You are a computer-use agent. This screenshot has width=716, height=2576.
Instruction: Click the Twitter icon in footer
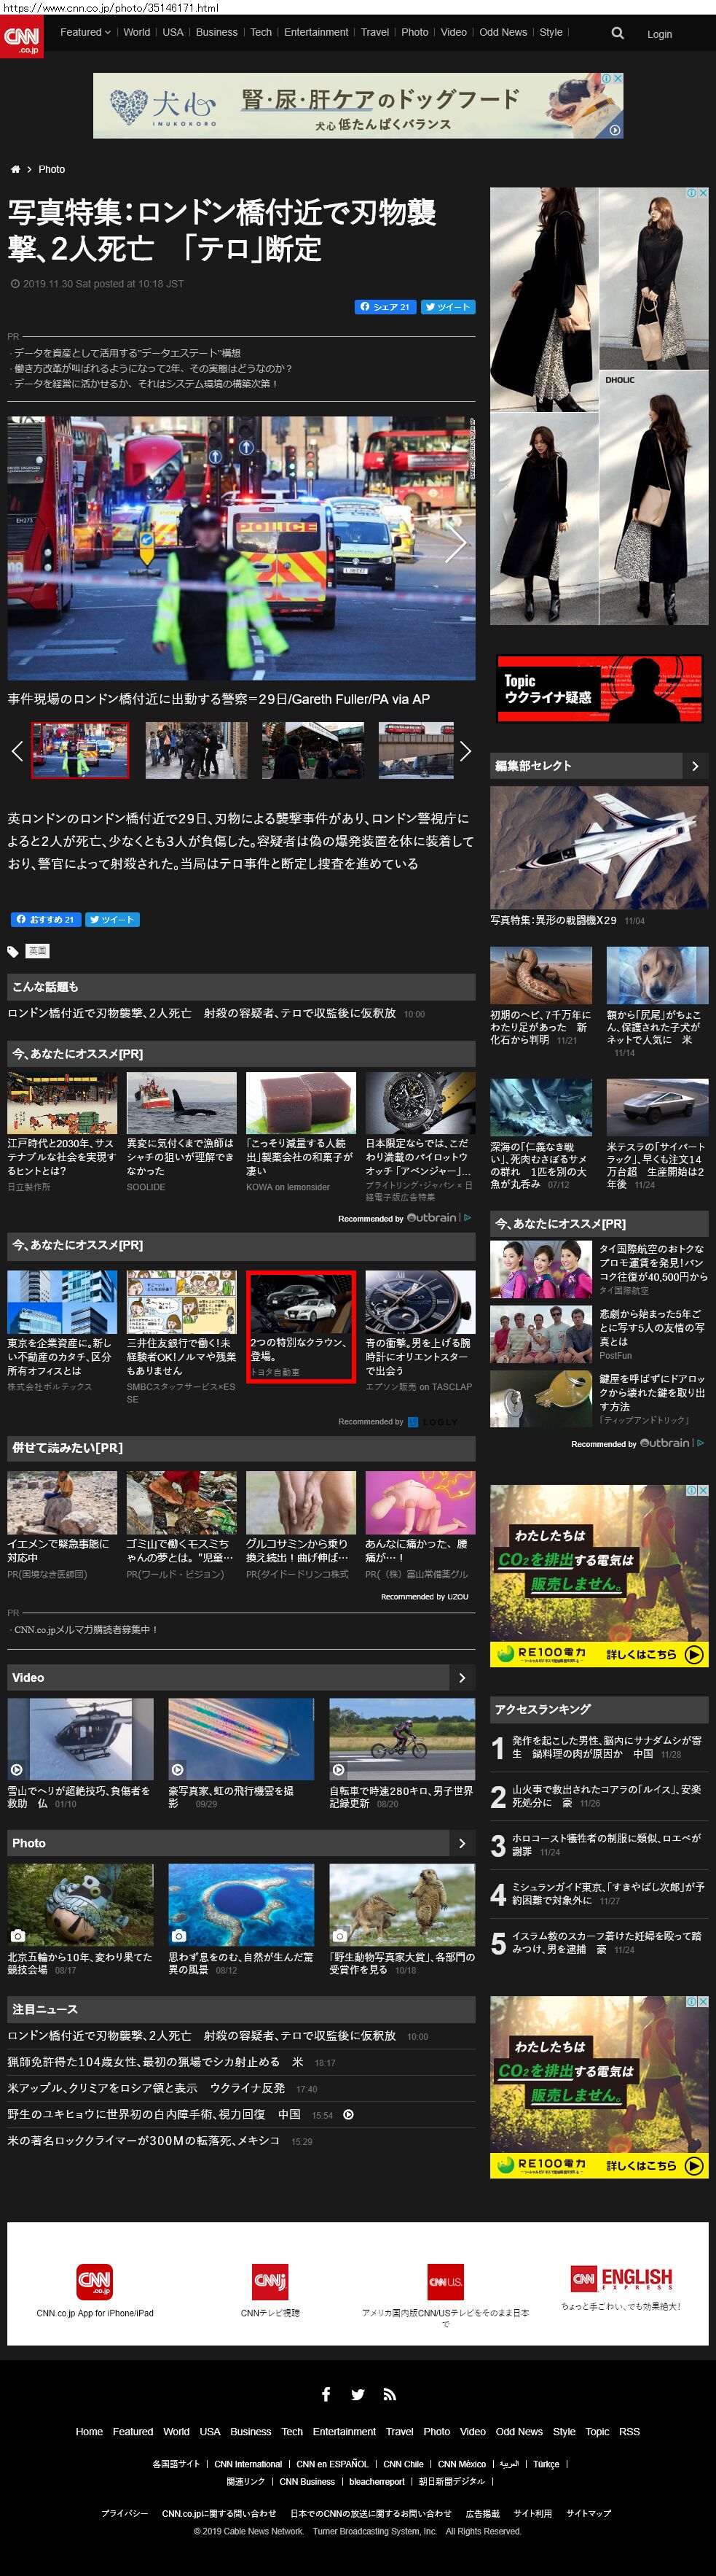[x=358, y=2394]
